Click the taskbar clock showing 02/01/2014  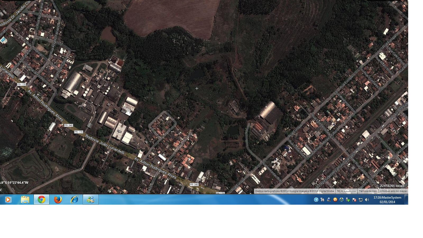pos(387,200)
